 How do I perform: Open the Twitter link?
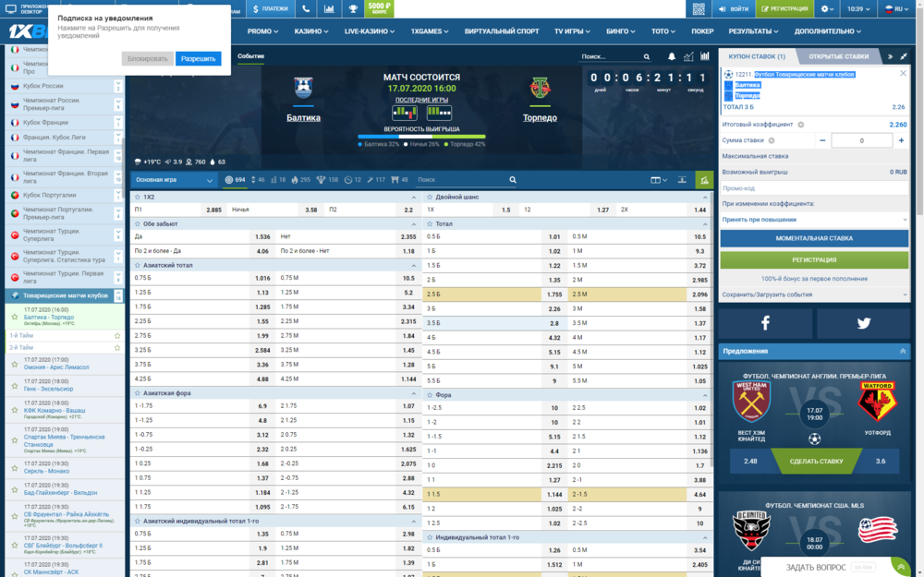pos(863,323)
